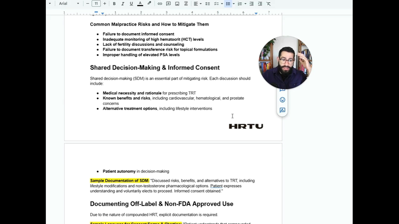
Task: Increase indent of the selected text
Action: point(259,4)
